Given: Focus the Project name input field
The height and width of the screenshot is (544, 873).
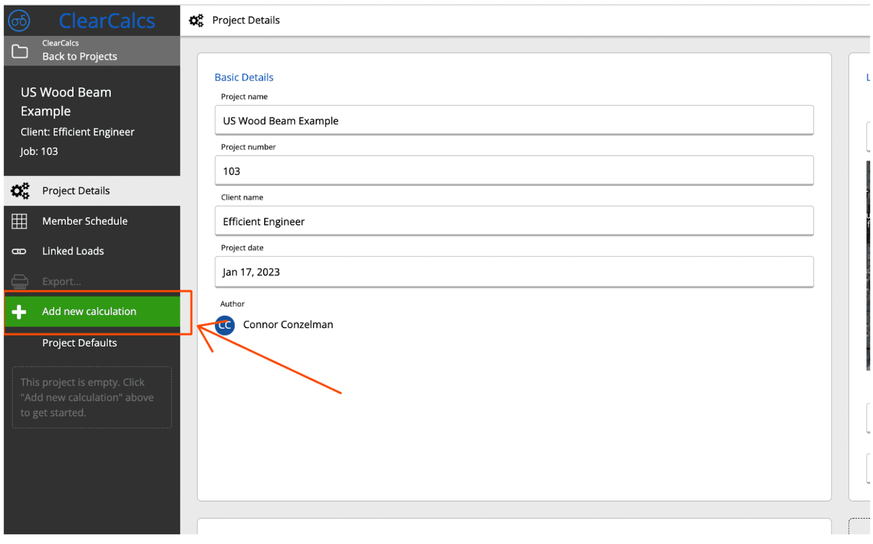Looking at the screenshot, I should 514,121.
